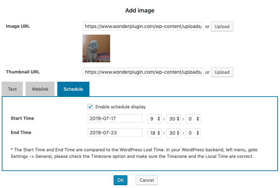The height and width of the screenshot is (188, 280).
Task: Click the kitten image preview thumbnail
Action: pos(96,48)
